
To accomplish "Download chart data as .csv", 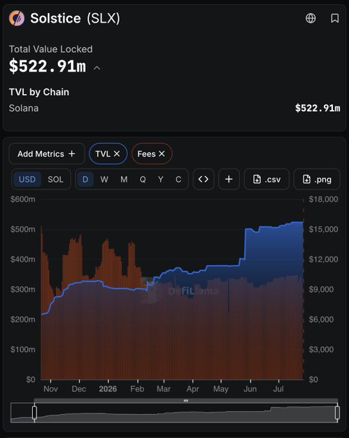I will pyautogui.click(x=267, y=179).
